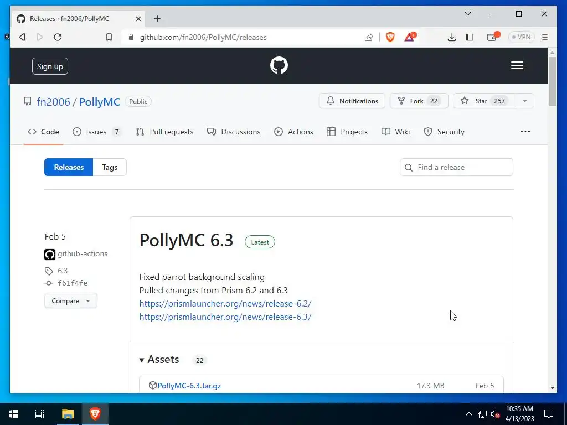This screenshot has height=425, width=567.
Task: Close the Releases · fn2006/PollyMC tab
Action: 138,19
